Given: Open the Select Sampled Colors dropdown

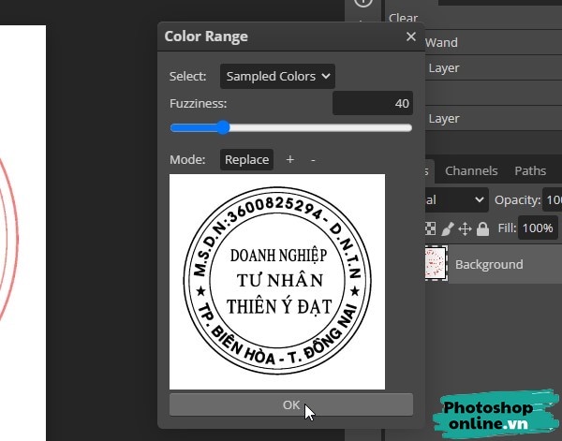Looking at the screenshot, I should 277,76.
